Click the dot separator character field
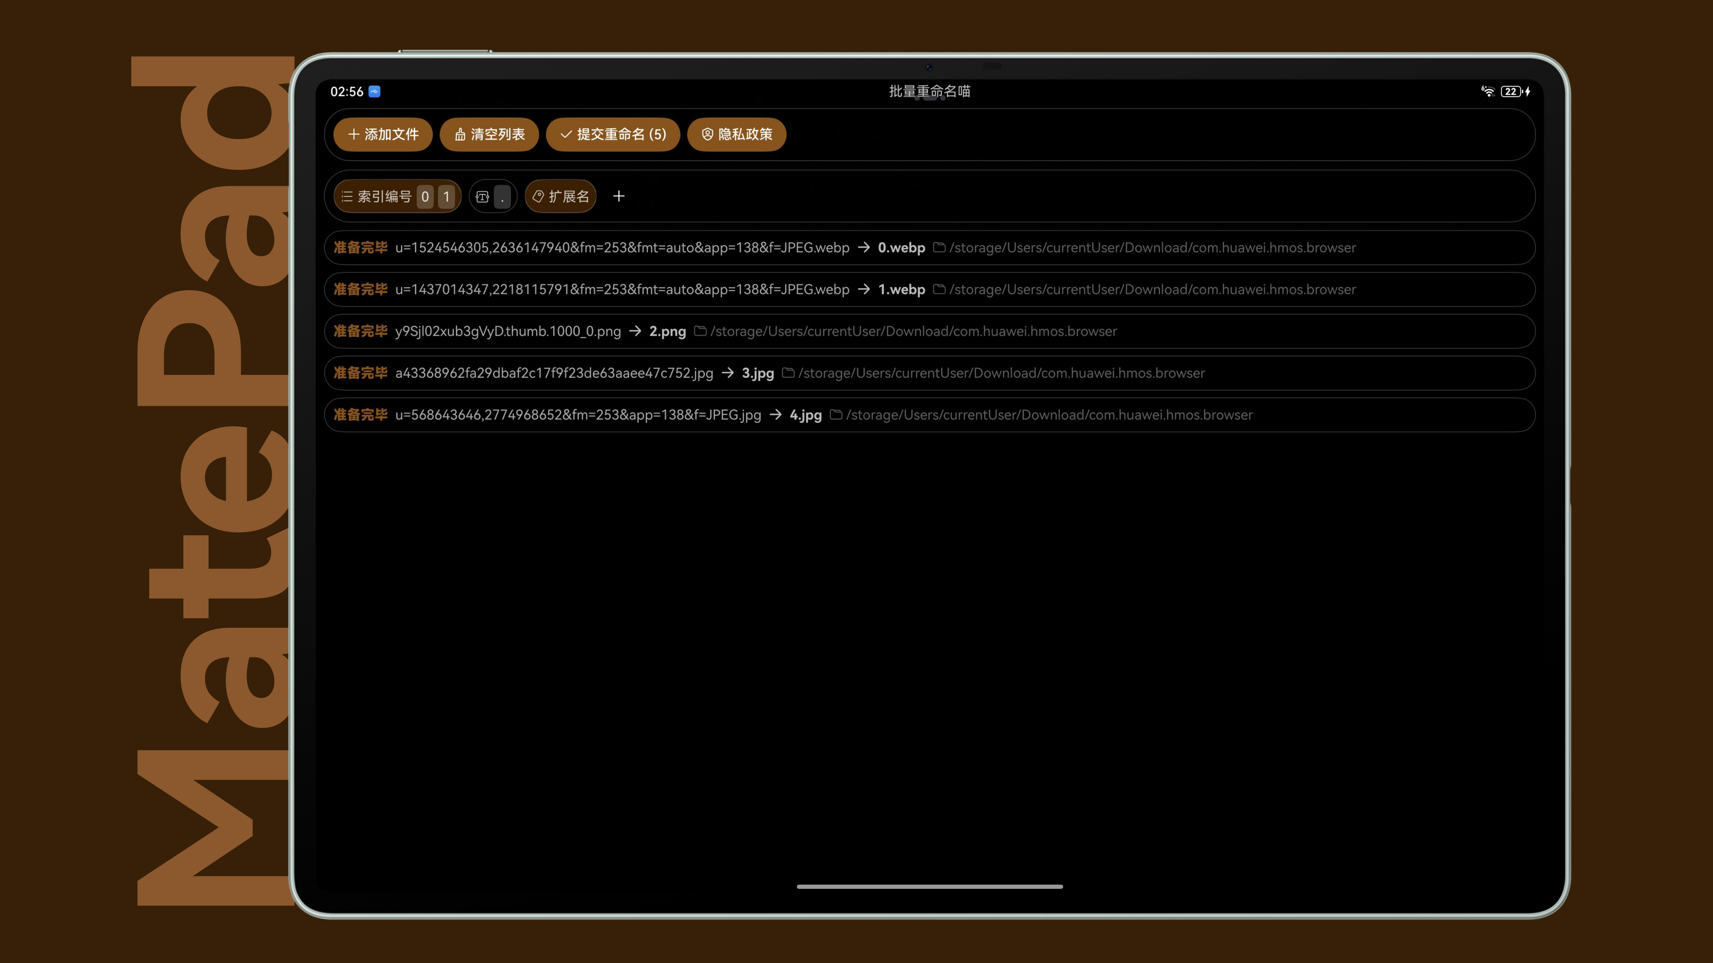 pos(503,197)
